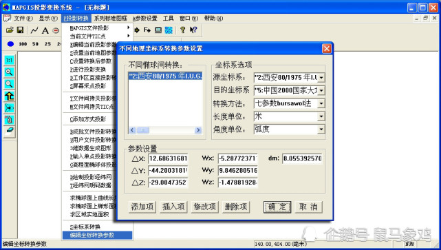Open the 帮助(H) menu
The height and width of the screenshot is (250, 441).
click(x=213, y=19)
